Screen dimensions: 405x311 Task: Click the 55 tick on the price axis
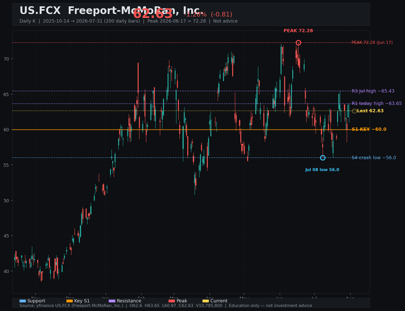click(x=6, y=165)
